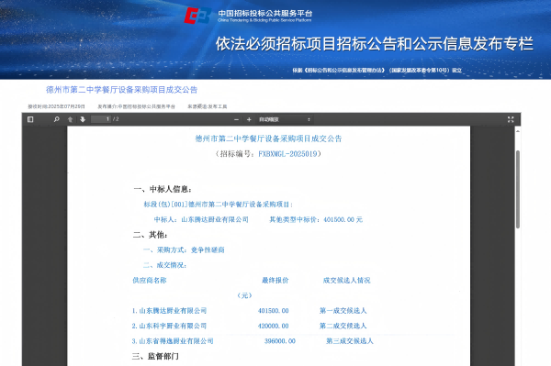
Task: Go to next page arrow
Action: click(83, 119)
